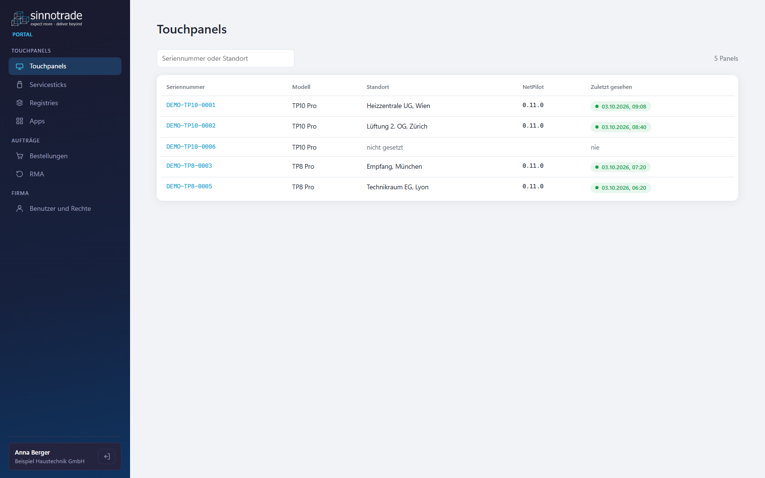This screenshot has width=765, height=478.
Task: Click the Bestellungen shopping cart icon
Action: [x=20, y=156]
